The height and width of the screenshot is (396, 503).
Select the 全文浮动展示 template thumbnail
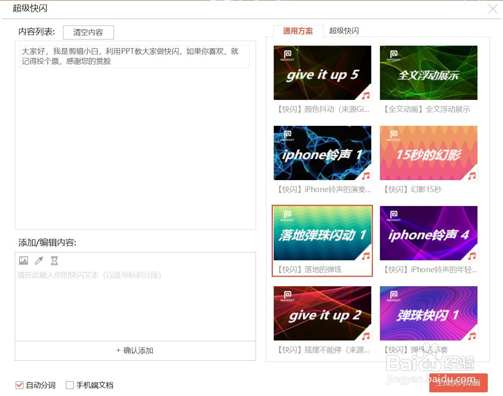point(428,73)
